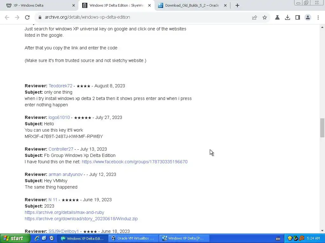This screenshot has width=325, height=243.
Task: Go back to the previous page
Action: [7, 17]
